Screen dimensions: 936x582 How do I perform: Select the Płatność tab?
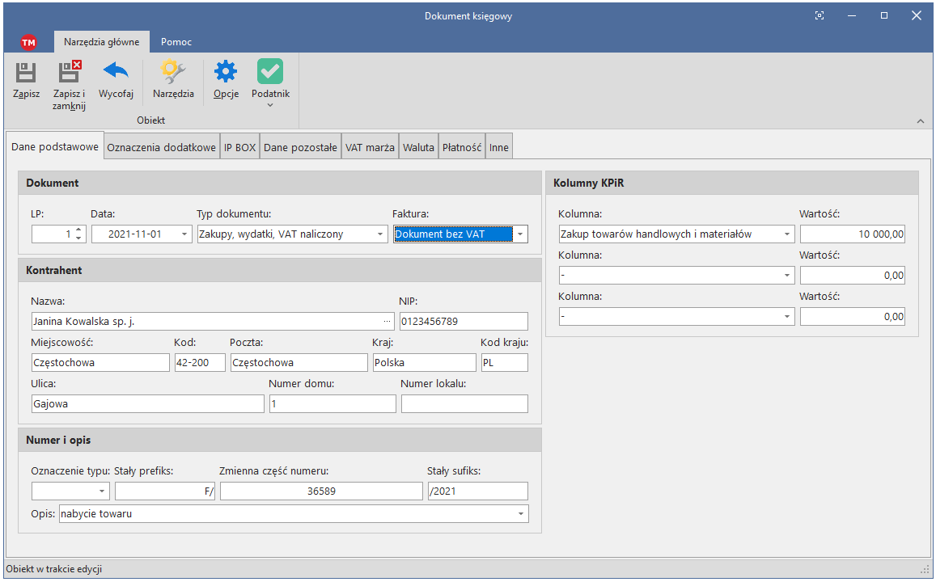click(462, 148)
